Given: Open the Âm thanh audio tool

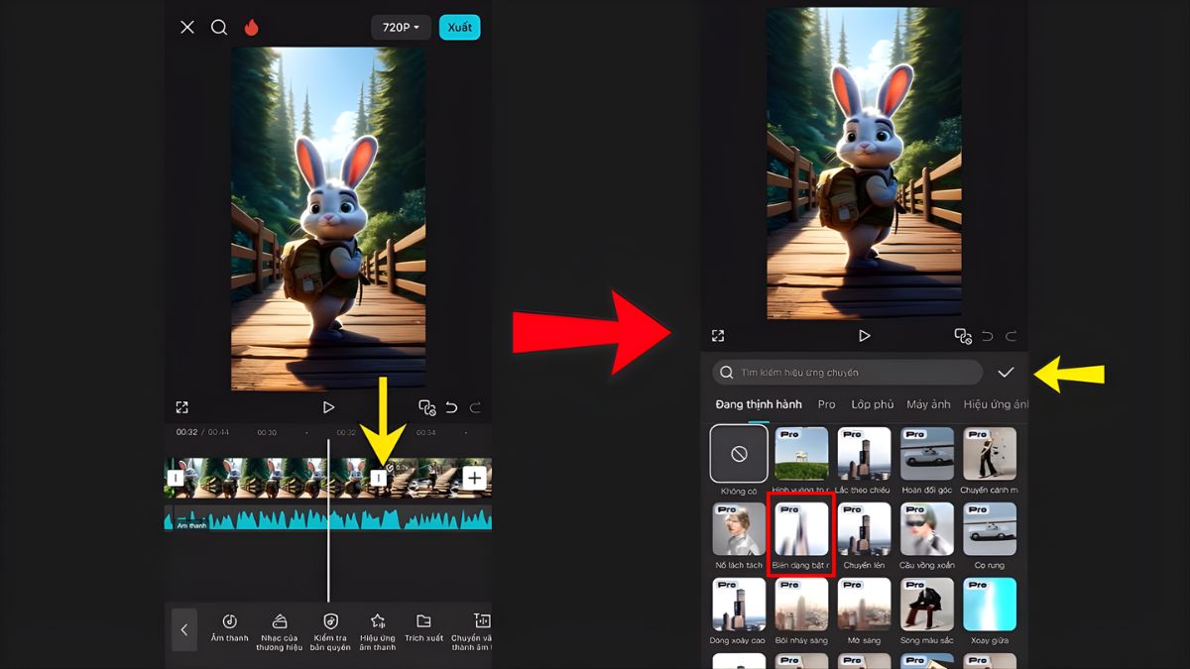Looking at the screenshot, I should (230, 628).
